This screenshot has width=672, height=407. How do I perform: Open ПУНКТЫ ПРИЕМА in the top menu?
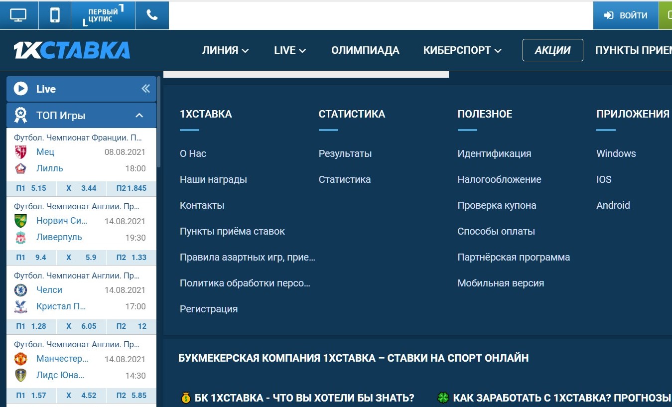(633, 50)
